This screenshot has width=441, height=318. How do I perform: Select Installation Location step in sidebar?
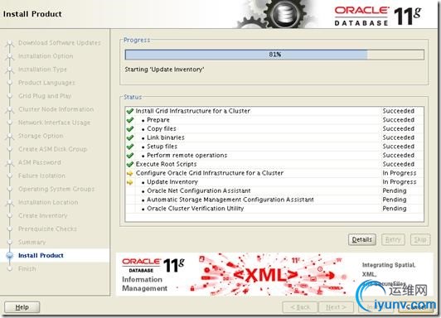click(48, 202)
